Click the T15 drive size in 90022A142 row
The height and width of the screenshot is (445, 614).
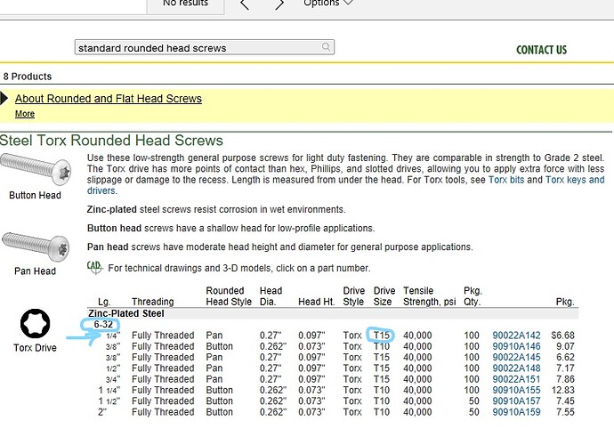click(x=382, y=336)
